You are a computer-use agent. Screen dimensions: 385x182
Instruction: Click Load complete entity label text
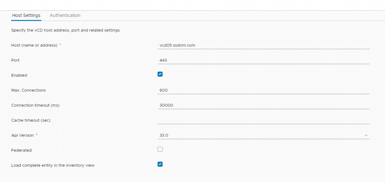53,165
